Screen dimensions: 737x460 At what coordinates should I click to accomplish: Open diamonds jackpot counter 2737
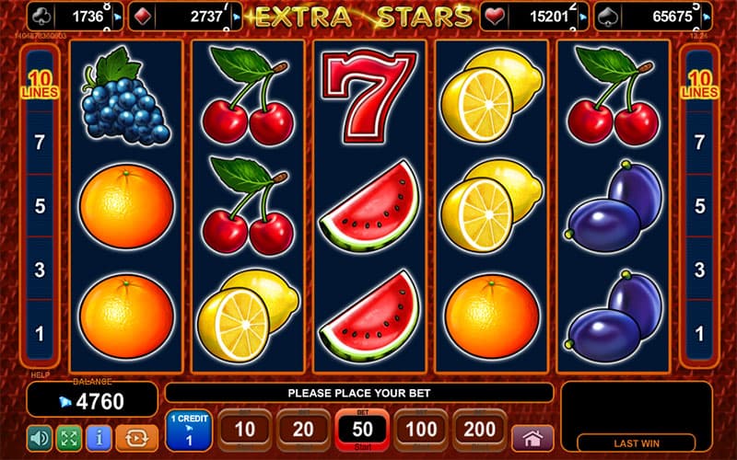click(x=186, y=17)
